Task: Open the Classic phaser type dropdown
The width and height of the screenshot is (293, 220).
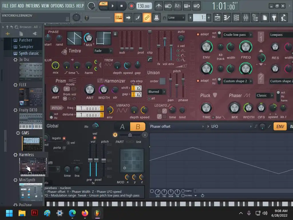Action: click(x=265, y=95)
